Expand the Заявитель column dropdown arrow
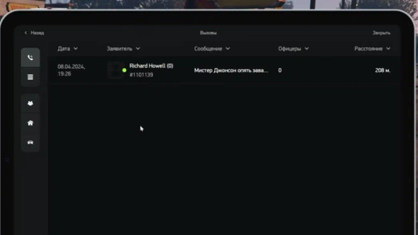Screen dimensions: 418x235 coord(138,49)
